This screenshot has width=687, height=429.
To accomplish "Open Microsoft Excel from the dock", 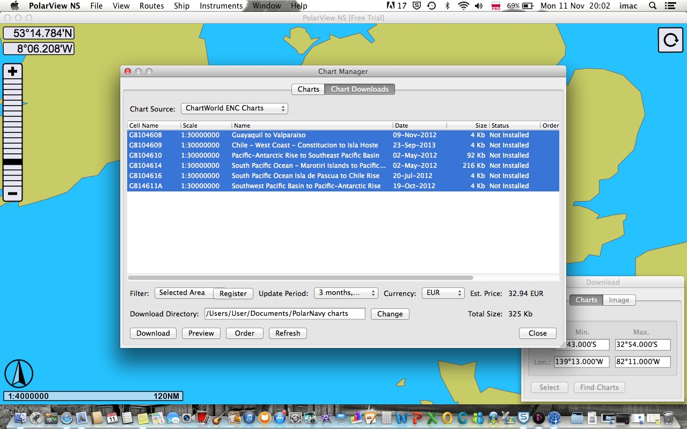I will [x=432, y=418].
